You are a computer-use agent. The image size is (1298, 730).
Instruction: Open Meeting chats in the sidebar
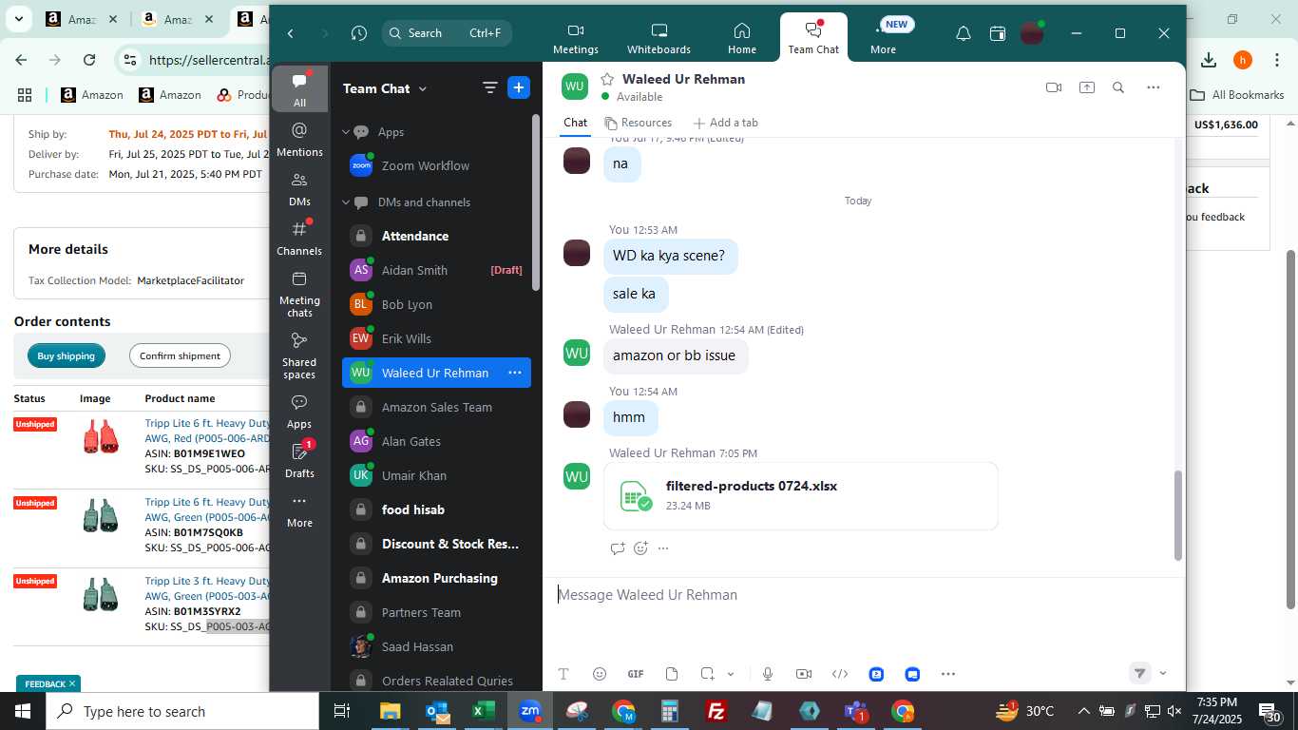click(299, 293)
